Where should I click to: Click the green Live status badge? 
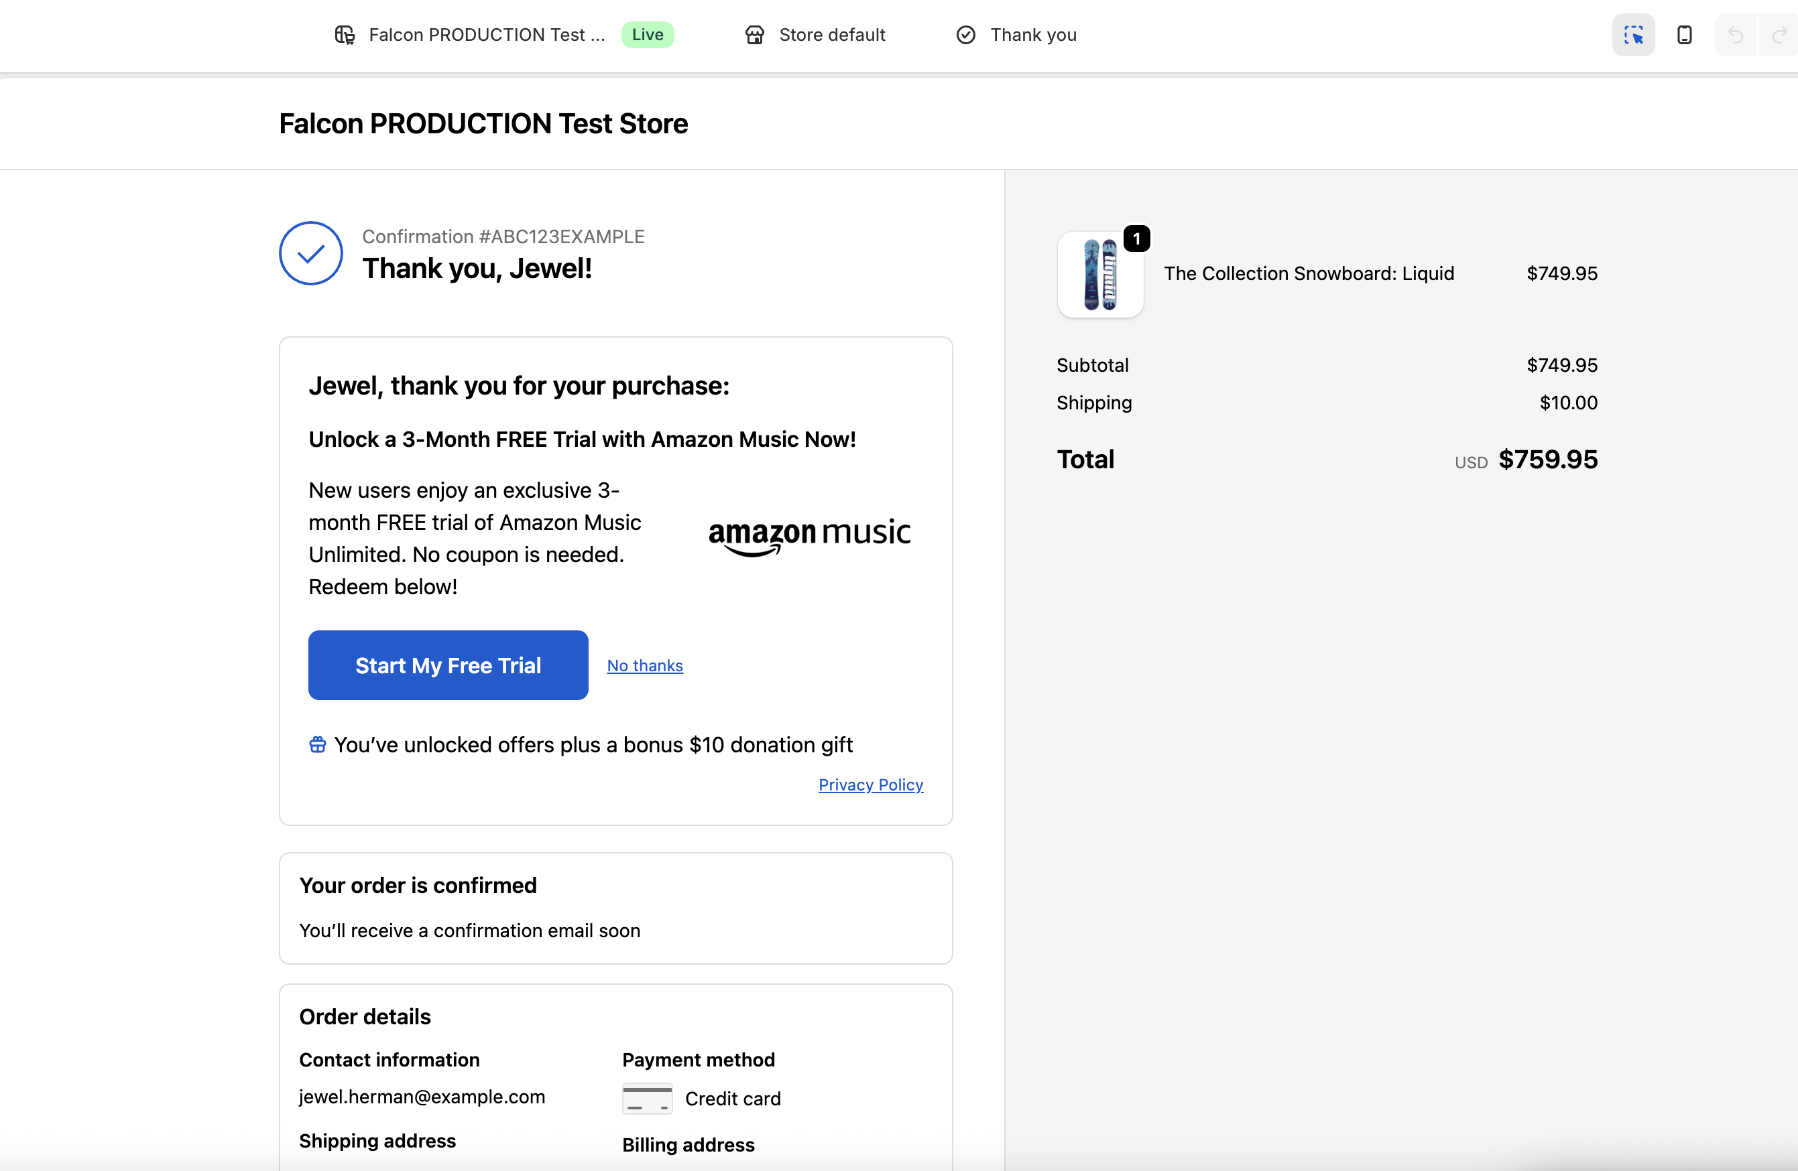648,35
